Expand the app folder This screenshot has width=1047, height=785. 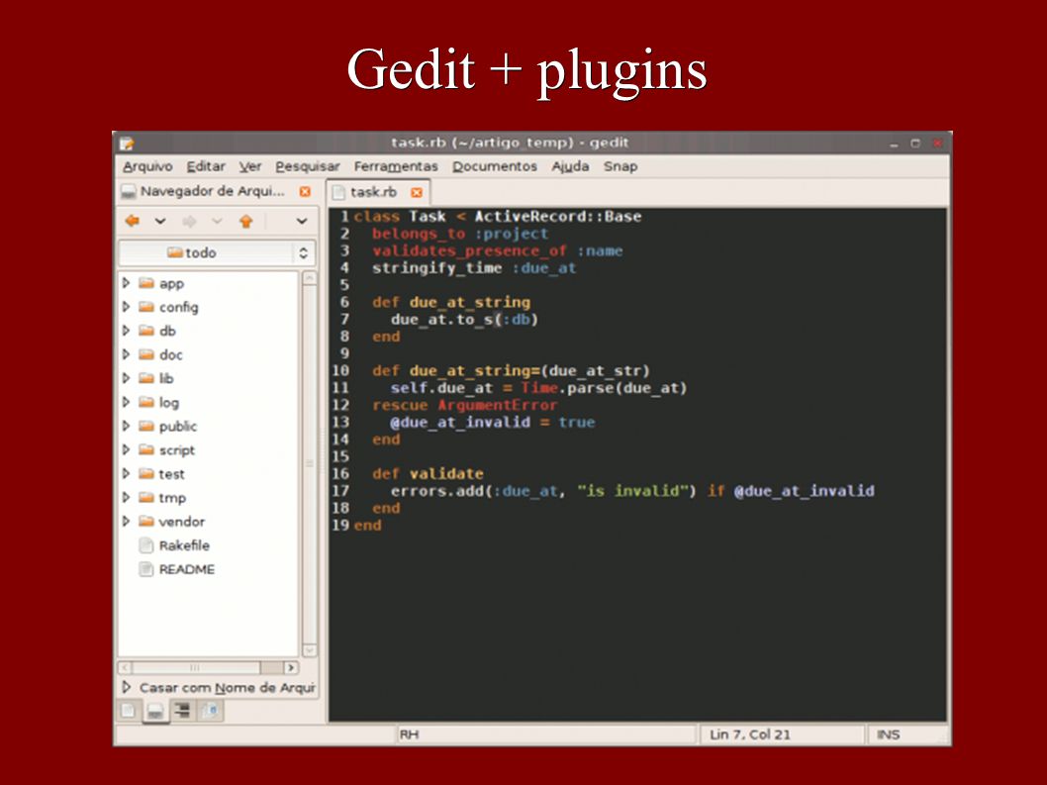click(127, 283)
